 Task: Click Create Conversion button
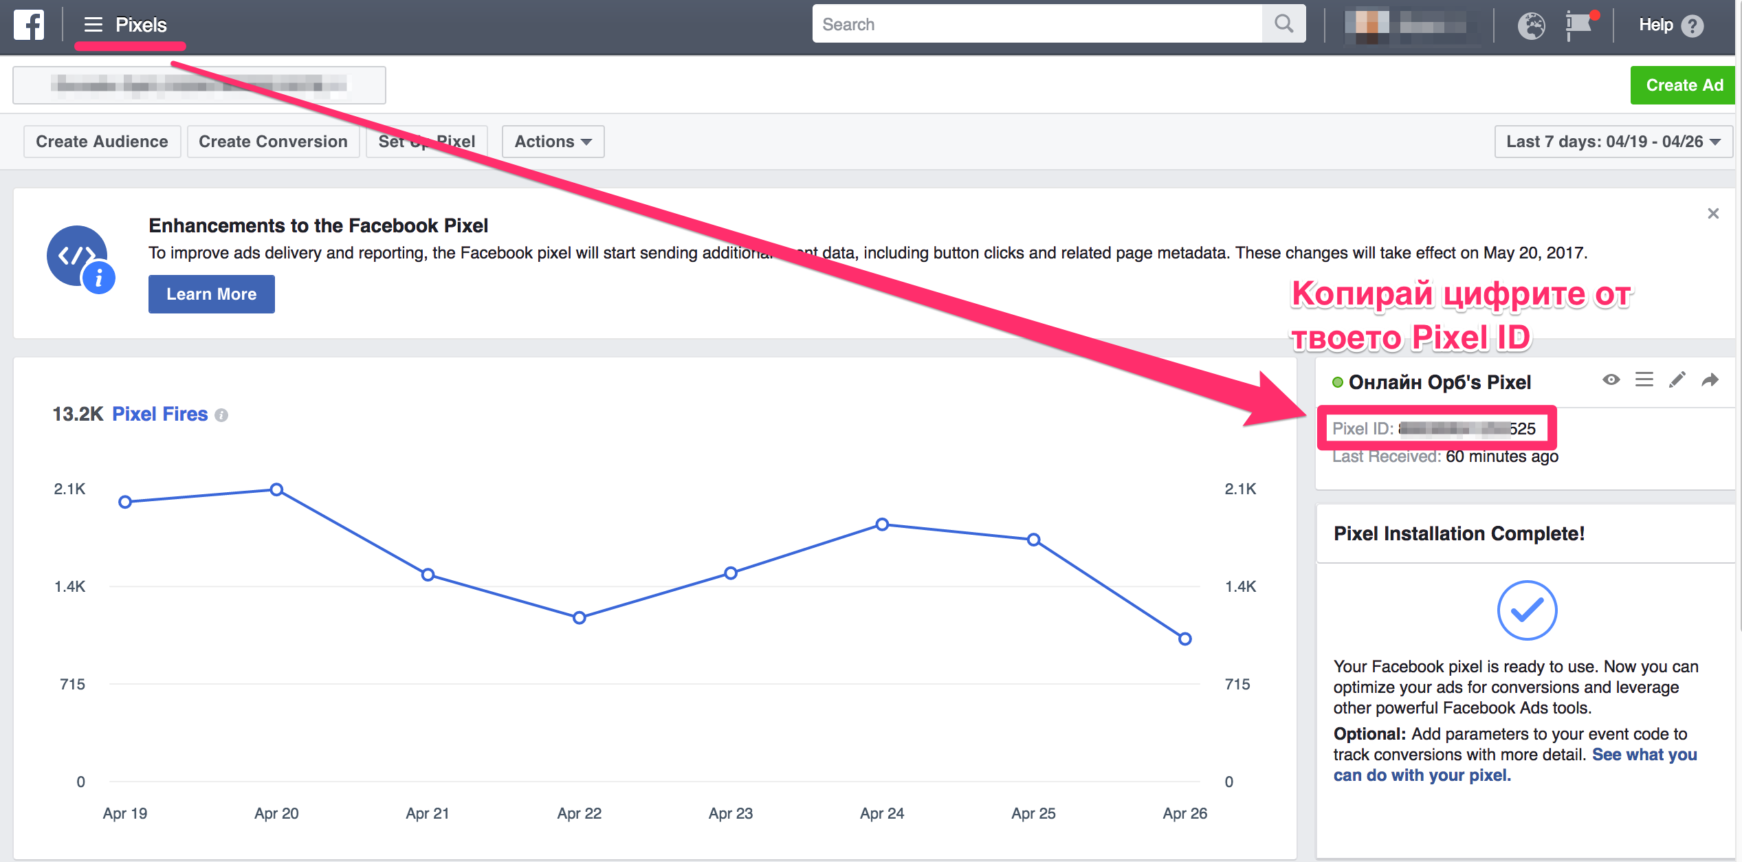(x=273, y=142)
